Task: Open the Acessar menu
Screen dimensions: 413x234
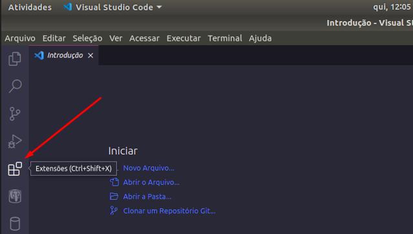Action: coord(144,38)
